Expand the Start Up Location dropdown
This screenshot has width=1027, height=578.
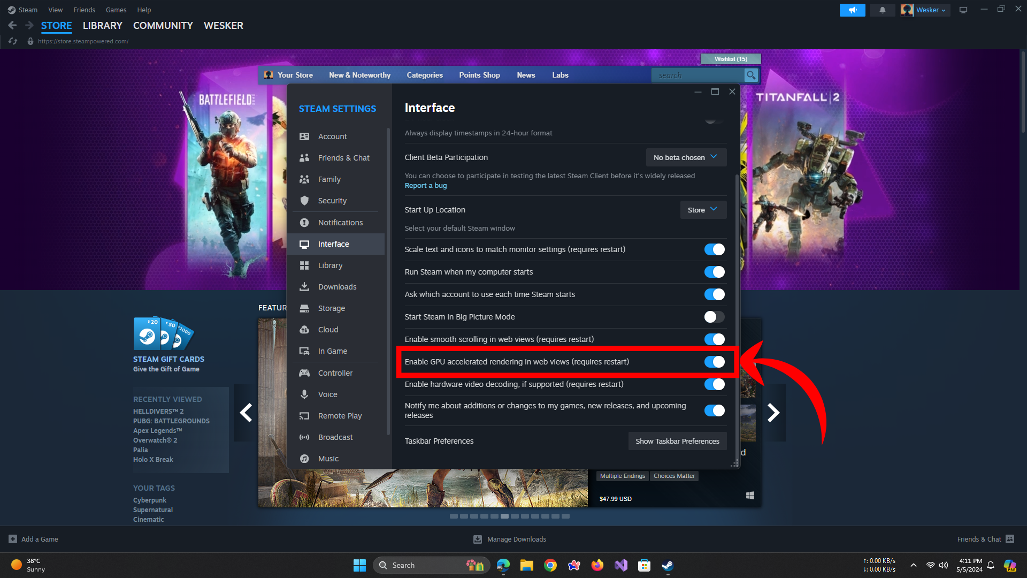(x=703, y=210)
